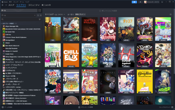Select BALANCED FOOD CalorieMate in the sidebar
Screen dimensions: 175x110
coord(23,29)
